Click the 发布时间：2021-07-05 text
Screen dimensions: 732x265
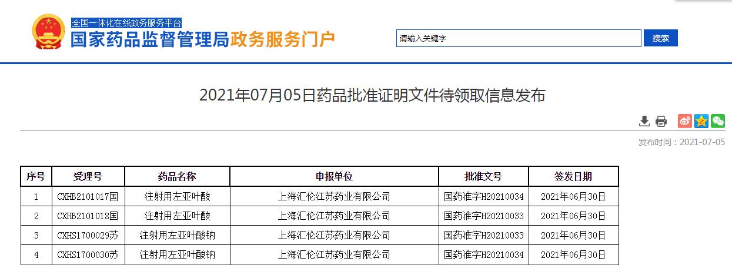tap(681, 142)
